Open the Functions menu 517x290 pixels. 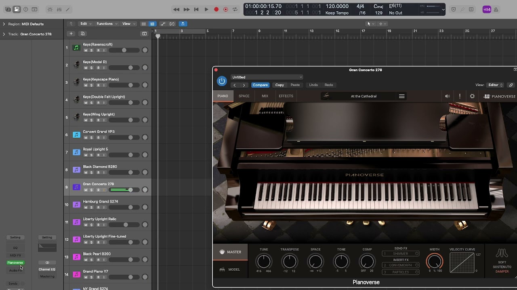point(107,24)
